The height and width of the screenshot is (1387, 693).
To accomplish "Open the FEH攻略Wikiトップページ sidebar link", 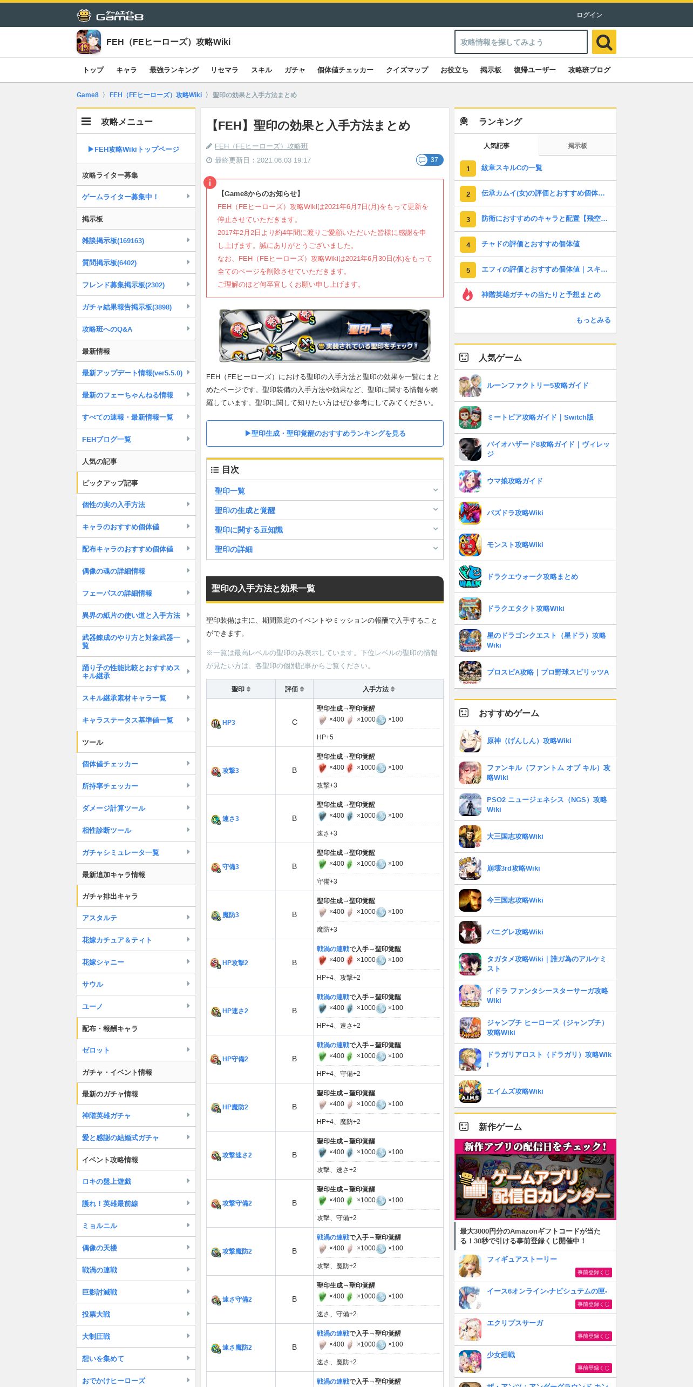I will click(x=133, y=149).
